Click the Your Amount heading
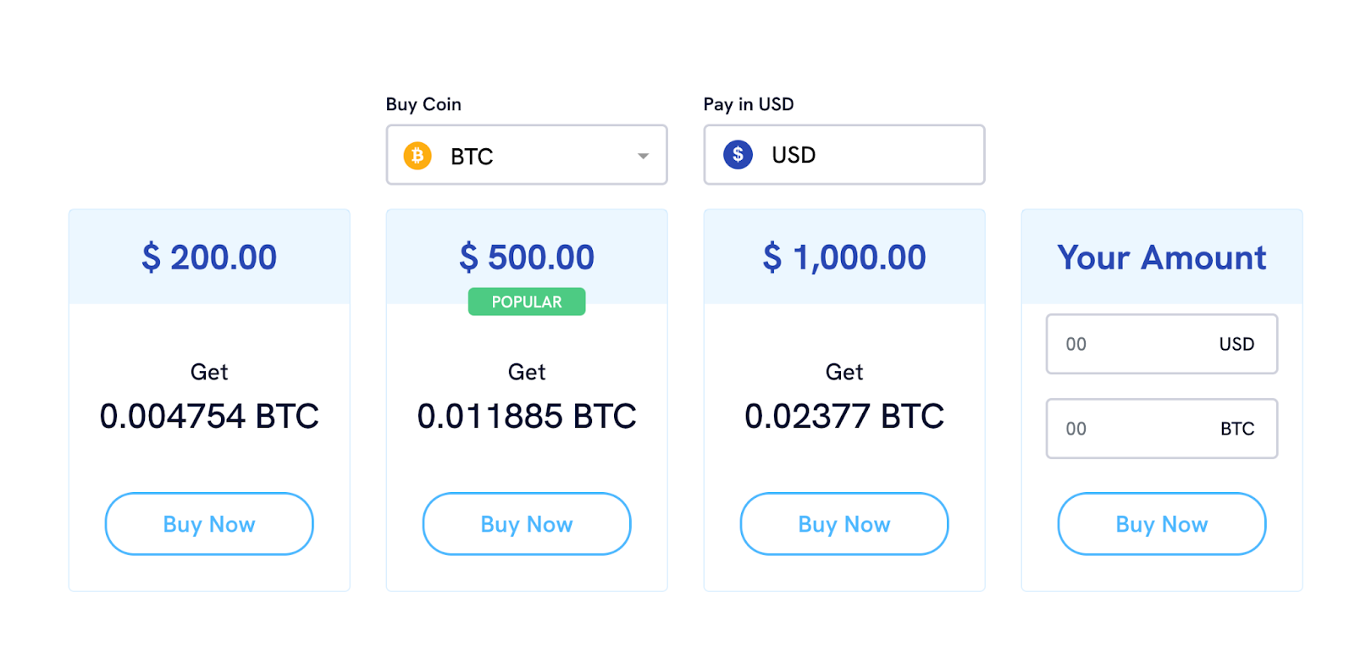The image size is (1355, 670). coord(1161,257)
